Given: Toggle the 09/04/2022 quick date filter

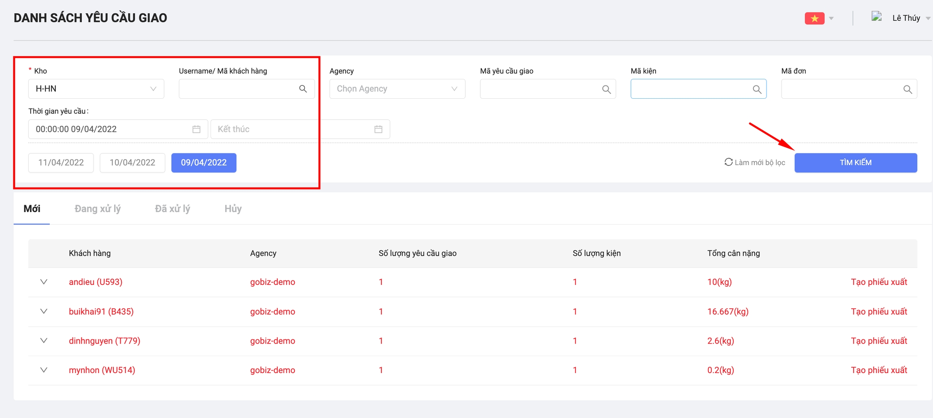Looking at the screenshot, I should pos(204,163).
